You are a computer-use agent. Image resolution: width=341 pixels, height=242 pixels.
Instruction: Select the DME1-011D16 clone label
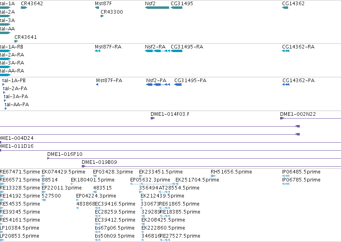(x=17, y=146)
